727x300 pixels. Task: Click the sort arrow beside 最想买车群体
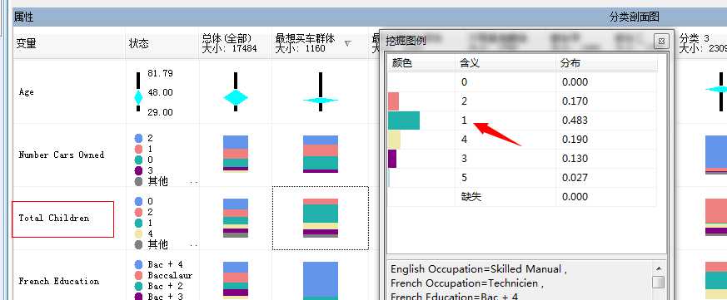coord(348,43)
